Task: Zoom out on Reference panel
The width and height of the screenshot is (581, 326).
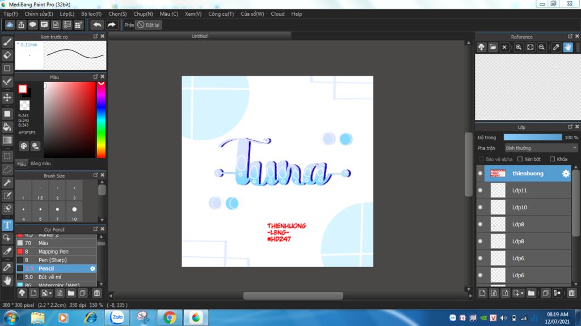Action: click(542, 48)
